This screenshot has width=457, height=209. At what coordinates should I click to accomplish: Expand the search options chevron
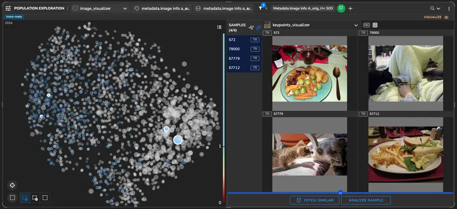coord(439,8)
